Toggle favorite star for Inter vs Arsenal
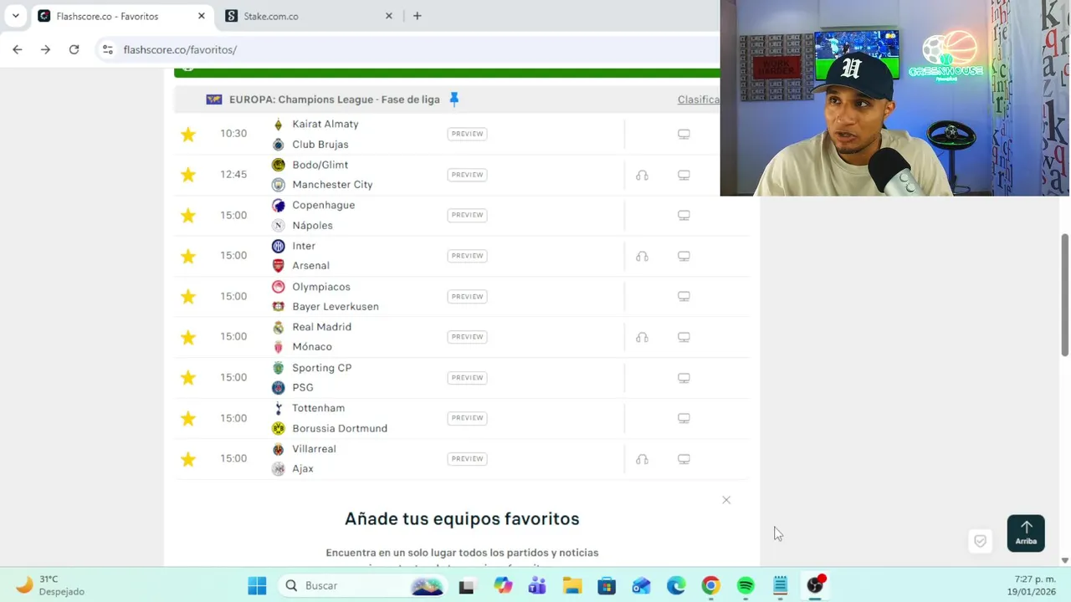Viewport: 1071px width, 602px height. click(188, 256)
